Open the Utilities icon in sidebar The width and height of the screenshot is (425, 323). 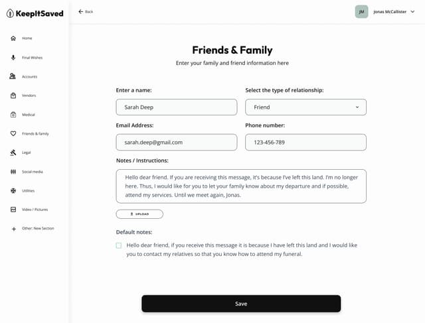coord(13,190)
